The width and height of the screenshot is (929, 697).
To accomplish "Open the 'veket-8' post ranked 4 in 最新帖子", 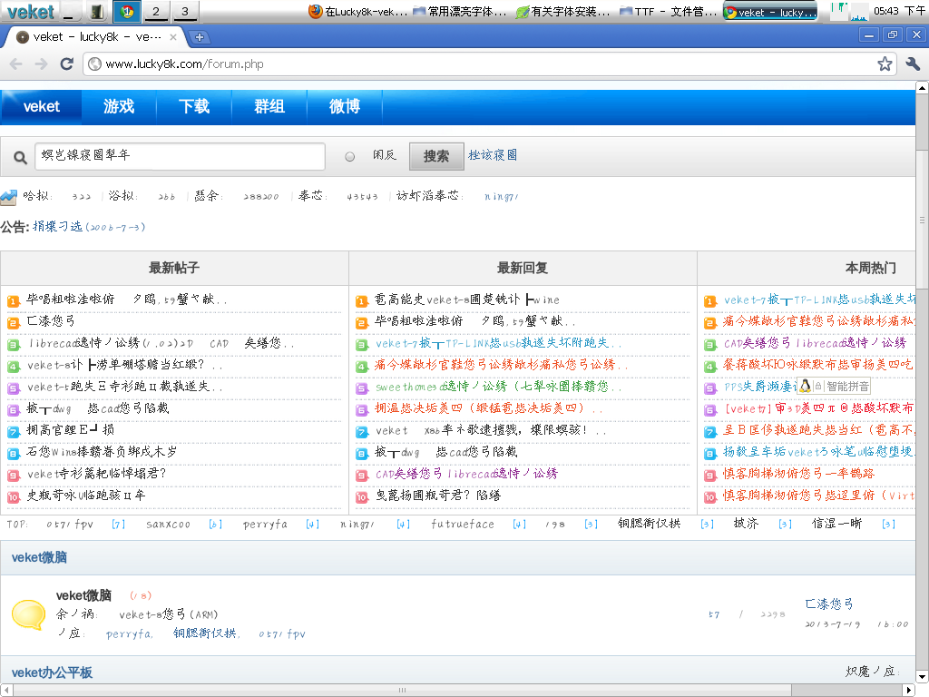I will click(x=124, y=365).
